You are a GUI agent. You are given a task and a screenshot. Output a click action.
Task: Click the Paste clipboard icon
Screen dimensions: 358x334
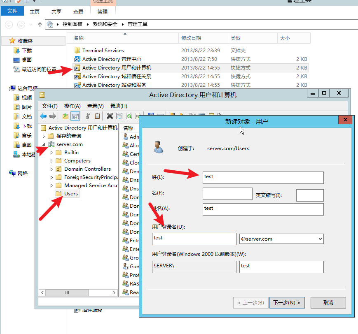pyautogui.click(x=97, y=116)
